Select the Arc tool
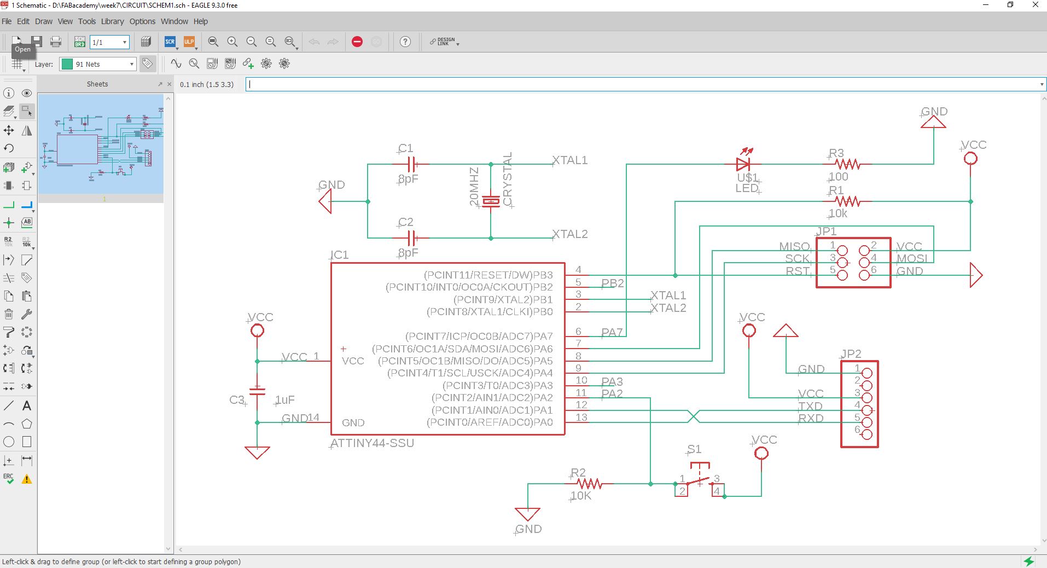Screen dimensions: 1047x568 coord(9,424)
